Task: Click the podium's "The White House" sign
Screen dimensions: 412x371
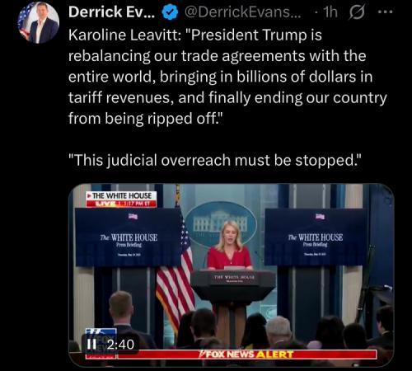Action: [x=234, y=279]
